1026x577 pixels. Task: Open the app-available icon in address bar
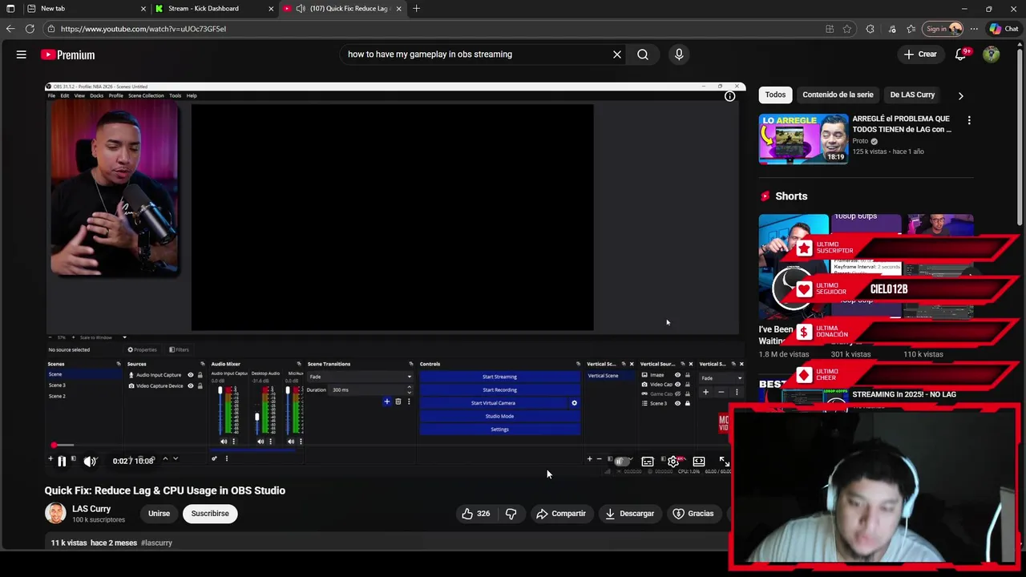[830, 29]
